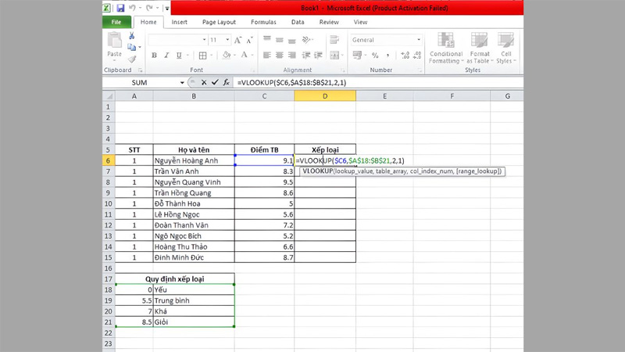This screenshot has width=625, height=352.
Task: Open the Clipboard group dialog launcher
Action: 141,70
